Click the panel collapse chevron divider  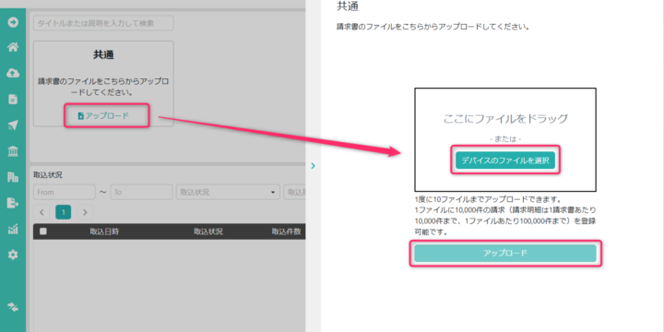tap(313, 166)
